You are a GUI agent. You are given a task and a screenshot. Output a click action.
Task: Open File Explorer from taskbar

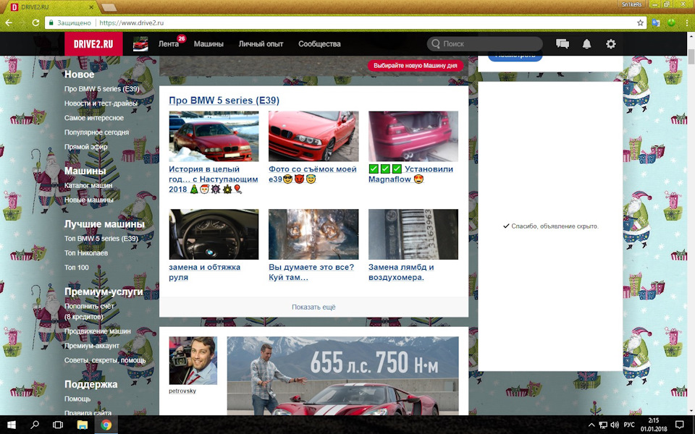tap(82, 425)
